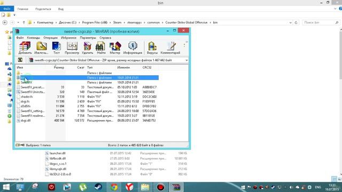Click the ENG language indicator in tray
The height and width of the screenshot is (192, 342).
coord(318,187)
